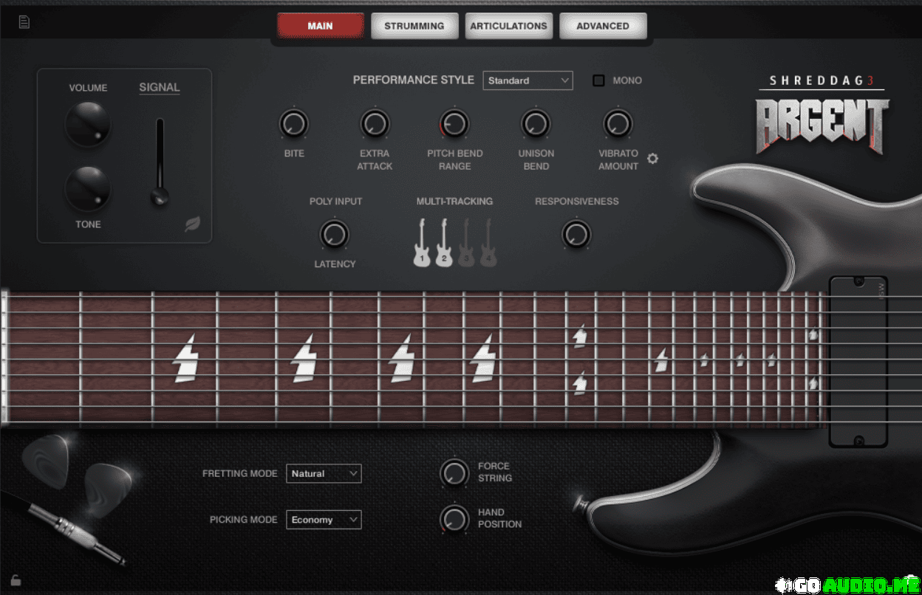
Task: Click the Volume knob
Action: (88, 124)
